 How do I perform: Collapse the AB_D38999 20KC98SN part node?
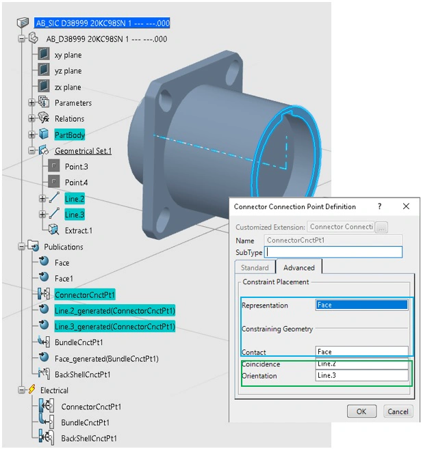coord(21,38)
